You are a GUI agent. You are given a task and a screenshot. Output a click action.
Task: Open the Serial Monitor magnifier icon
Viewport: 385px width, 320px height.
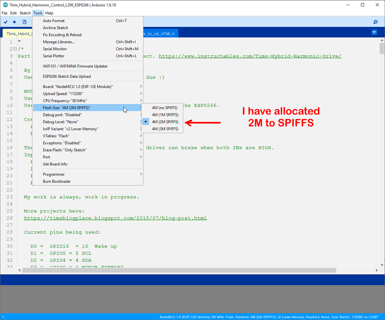[x=376, y=22]
